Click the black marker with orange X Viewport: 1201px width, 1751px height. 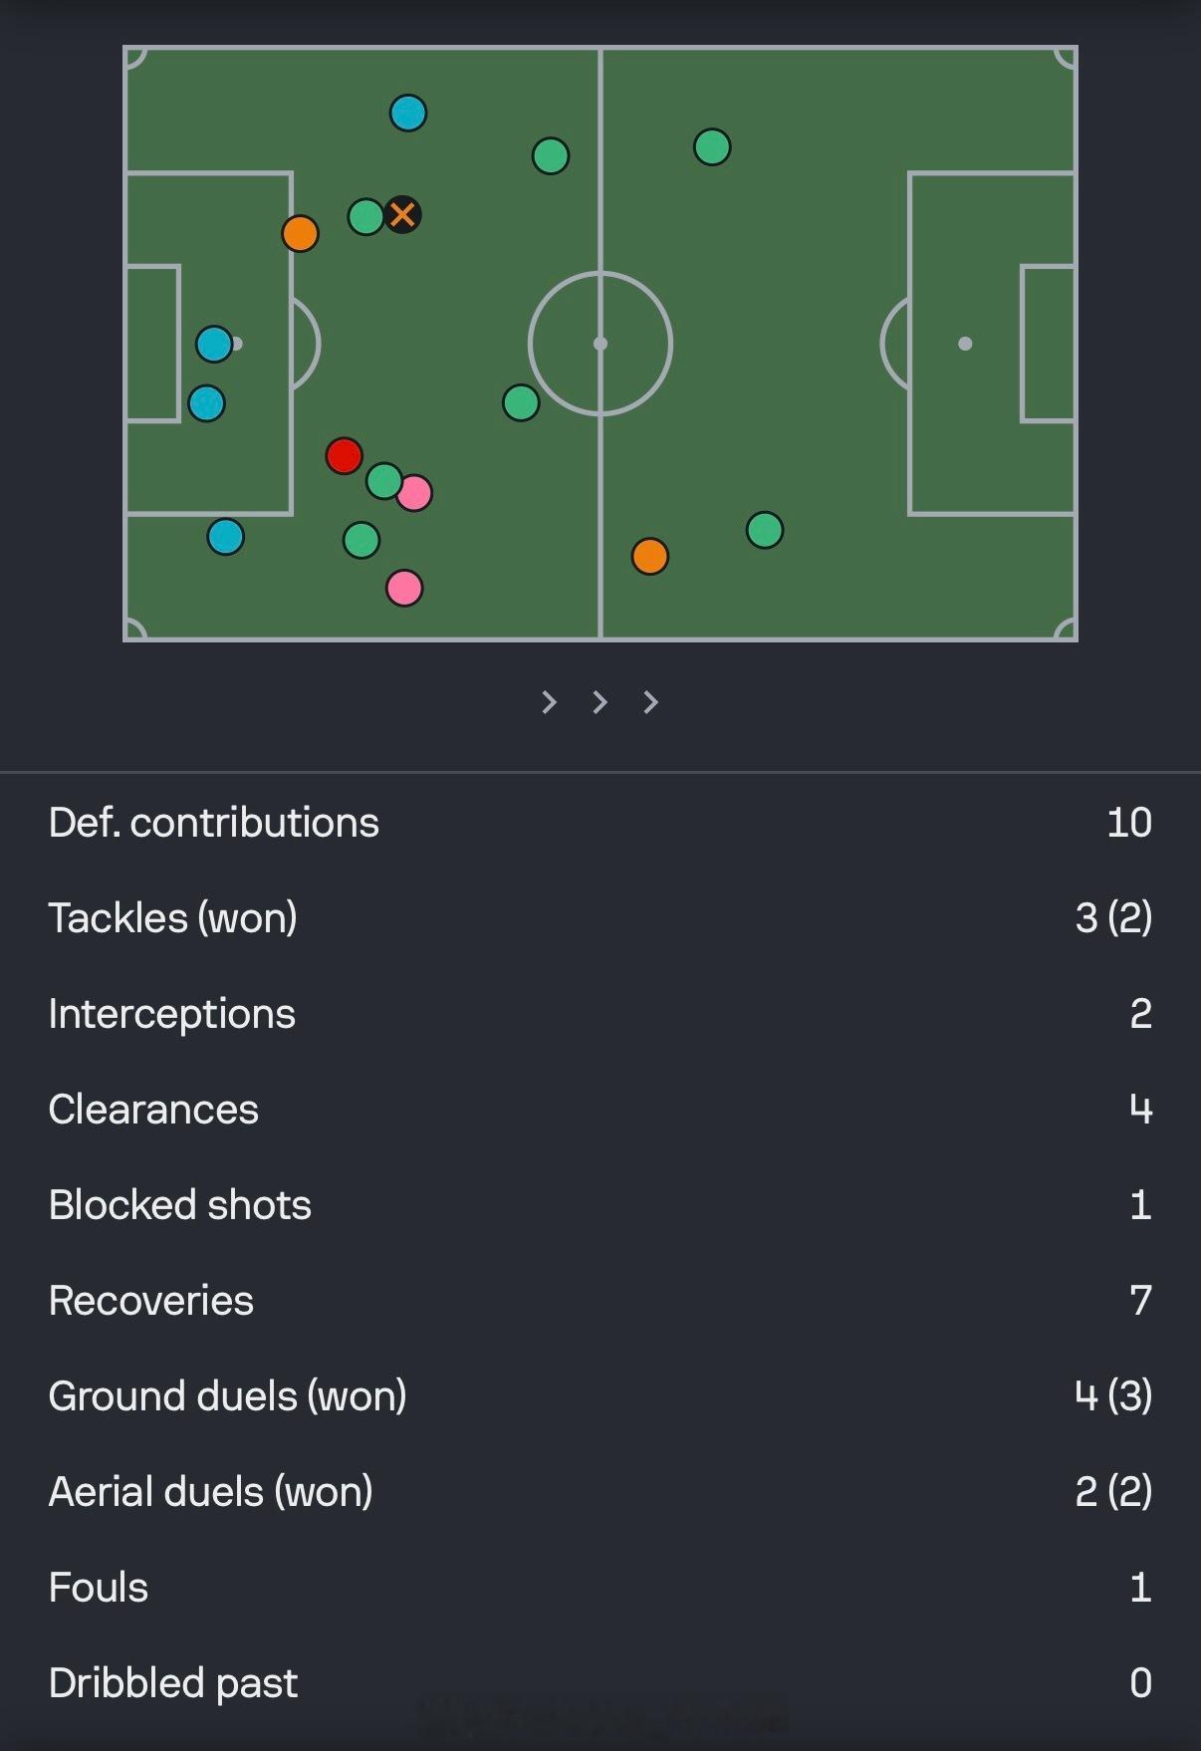[402, 214]
